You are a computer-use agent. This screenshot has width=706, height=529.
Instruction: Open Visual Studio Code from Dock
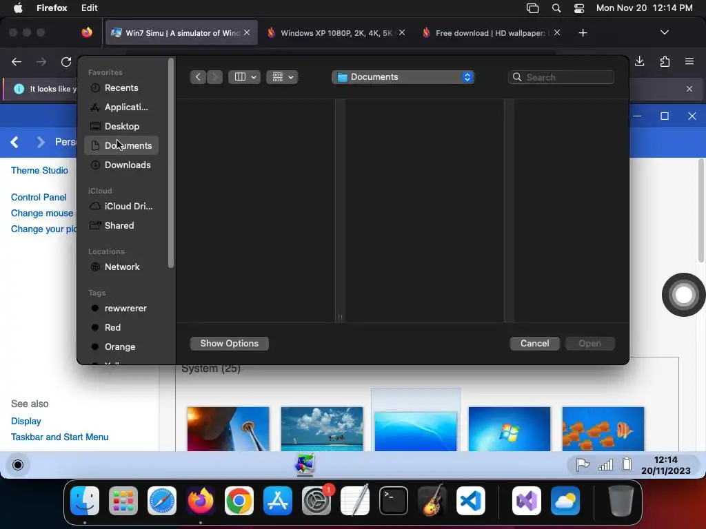[x=470, y=501]
